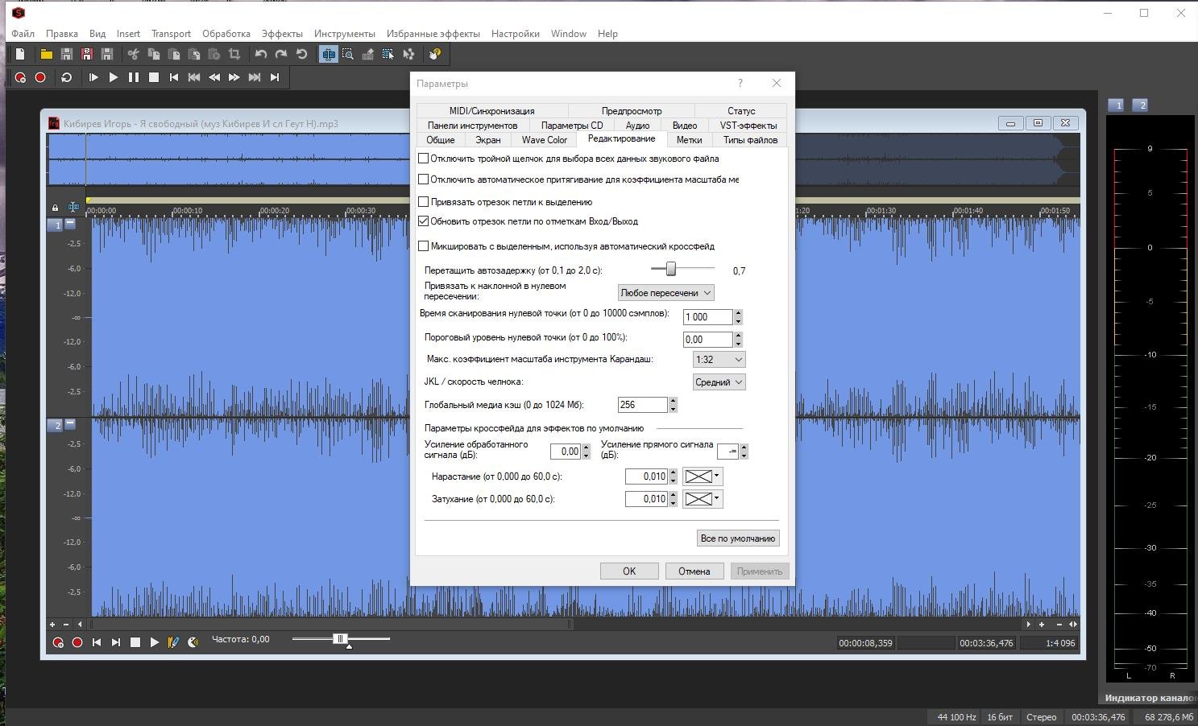Select the Crop tool in toolbar
1198x726 pixels.
[x=234, y=54]
